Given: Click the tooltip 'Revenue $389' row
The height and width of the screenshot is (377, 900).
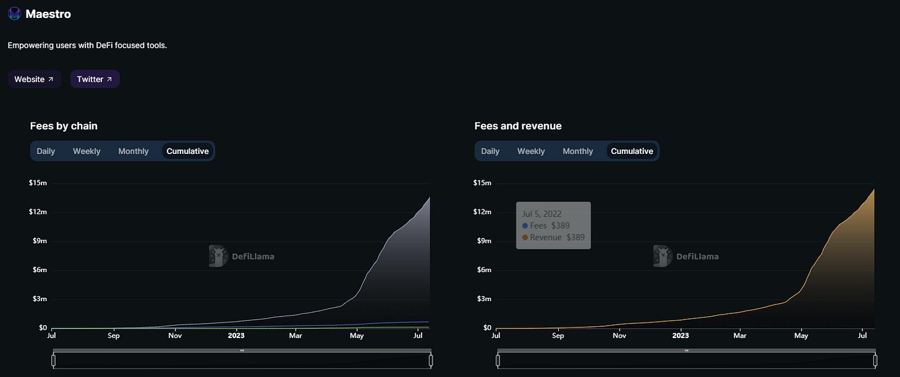Looking at the screenshot, I should click(553, 237).
